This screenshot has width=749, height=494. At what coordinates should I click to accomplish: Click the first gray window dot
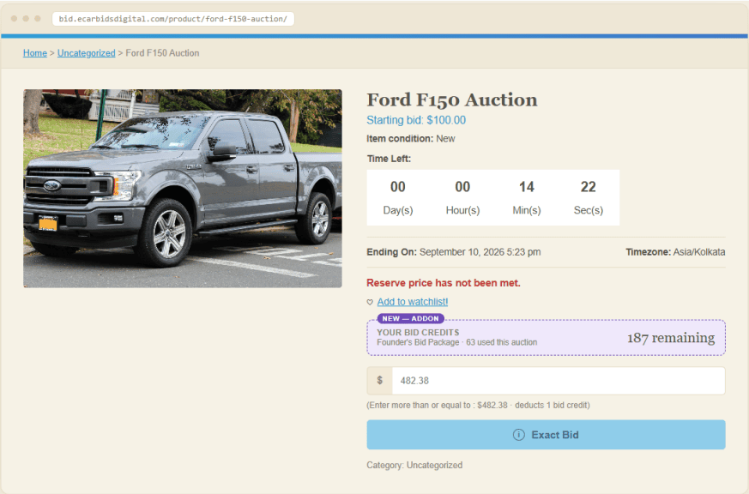coord(15,19)
